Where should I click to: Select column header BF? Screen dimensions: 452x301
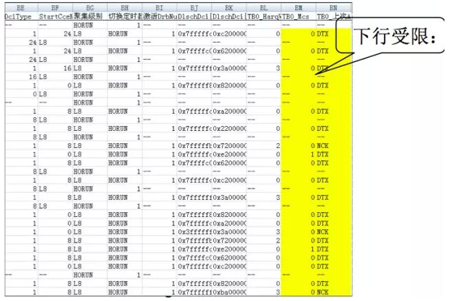(x=55, y=8)
